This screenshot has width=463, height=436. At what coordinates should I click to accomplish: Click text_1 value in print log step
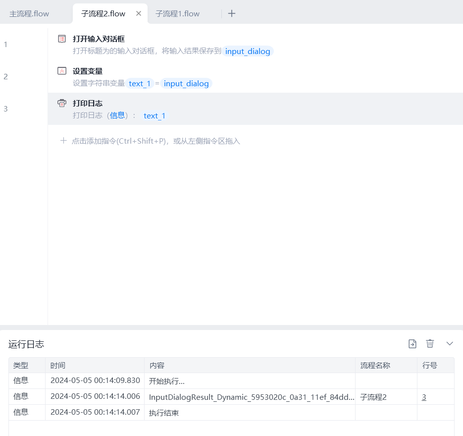(154, 116)
